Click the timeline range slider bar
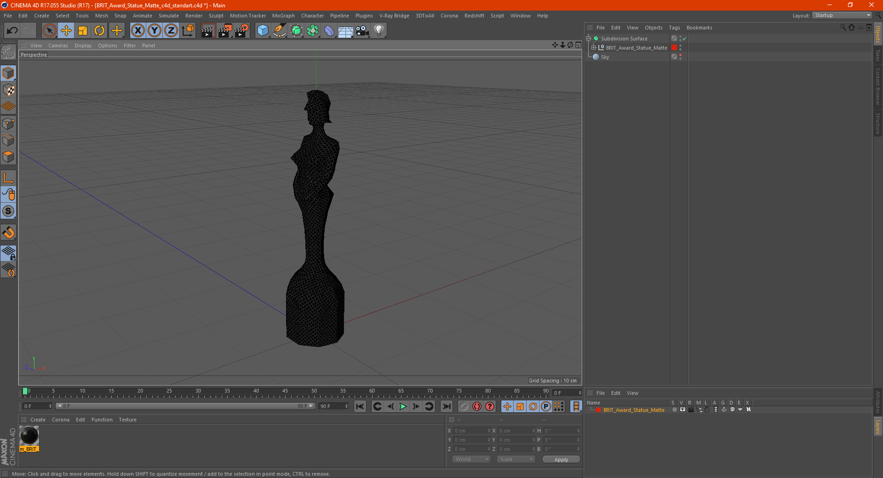 pyautogui.click(x=185, y=406)
